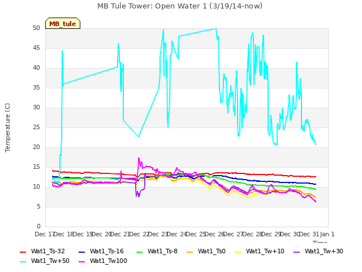This screenshot has width=362, height=272.
Task: Click the 15 y-axis tick label
Action: point(36,167)
